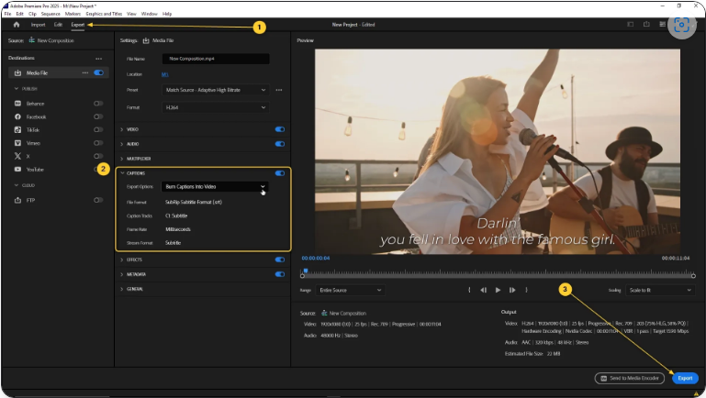706x398 pixels.
Task: Set out point bracket in preview
Action: (526, 290)
